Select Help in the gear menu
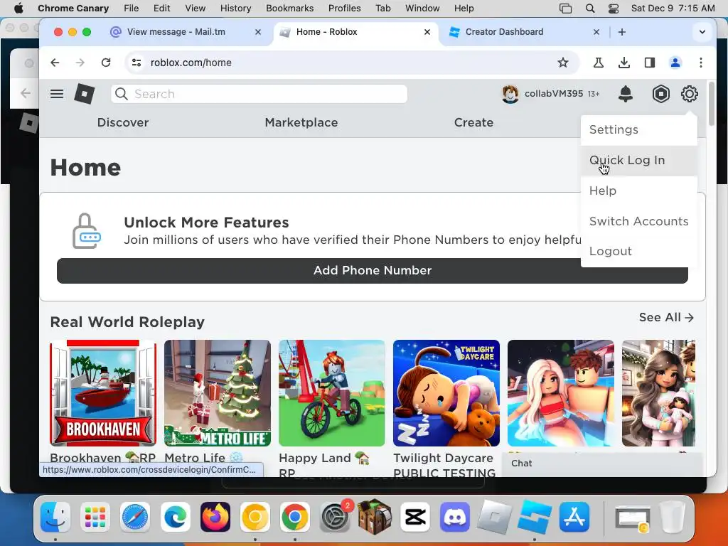The height and width of the screenshot is (546, 728). click(639, 191)
